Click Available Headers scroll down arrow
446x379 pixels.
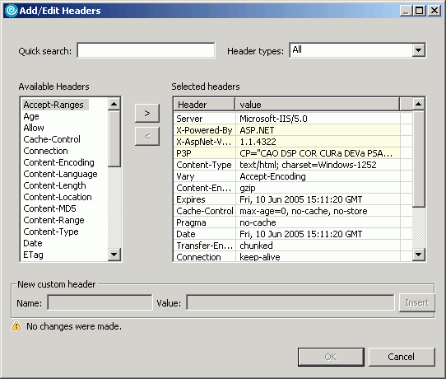114,254
